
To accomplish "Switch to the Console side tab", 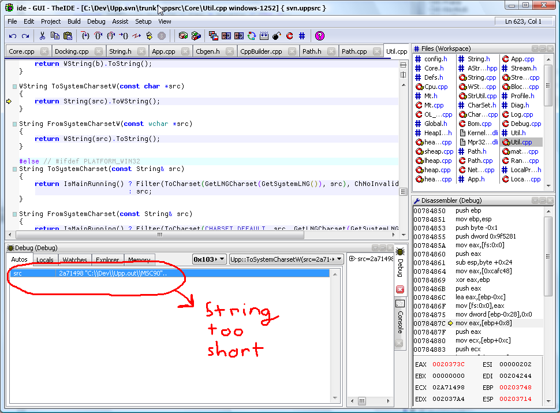I will click(400, 322).
